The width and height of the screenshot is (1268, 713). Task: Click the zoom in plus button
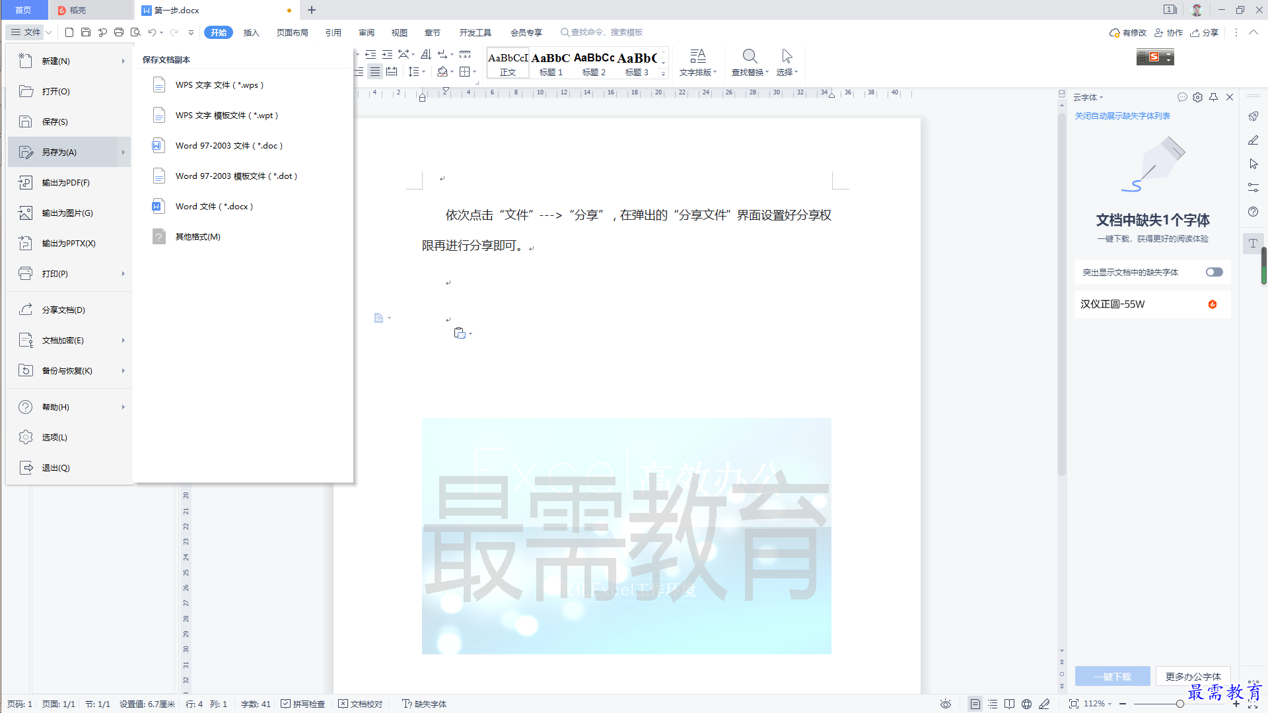coord(1236,704)
